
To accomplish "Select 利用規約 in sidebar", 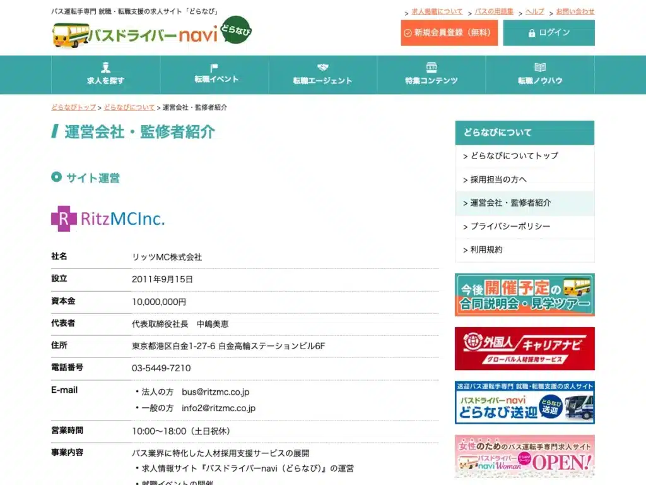I will 524,250.
